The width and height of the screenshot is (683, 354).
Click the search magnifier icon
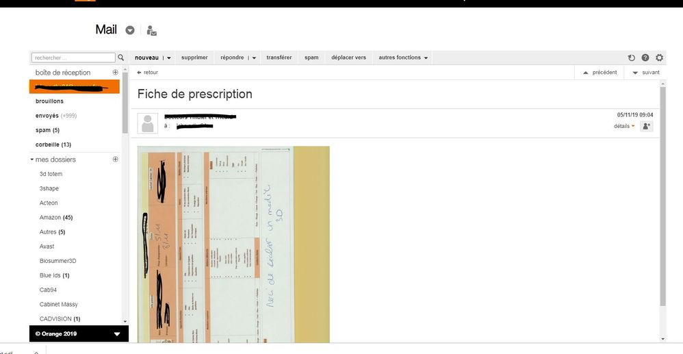pos(121,58)
